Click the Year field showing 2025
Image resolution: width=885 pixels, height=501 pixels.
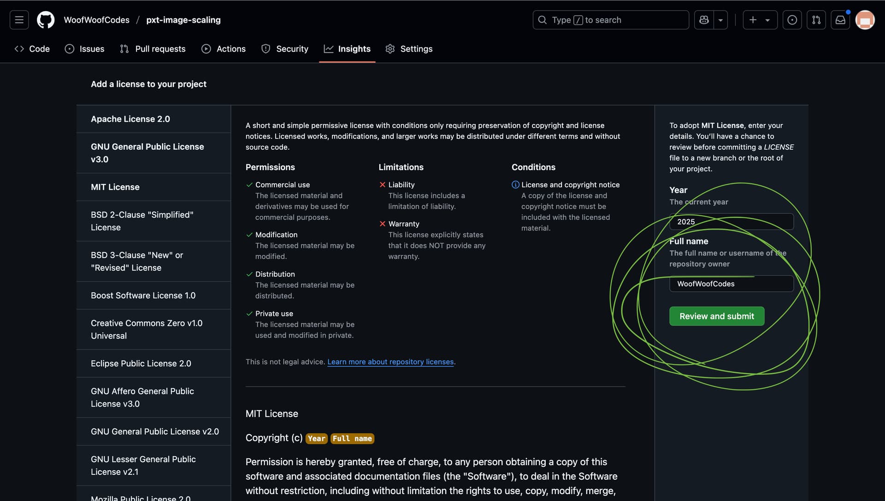point(732,222)
